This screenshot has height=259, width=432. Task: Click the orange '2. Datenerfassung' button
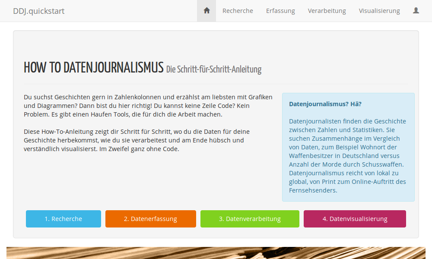[x=150, y=219]
